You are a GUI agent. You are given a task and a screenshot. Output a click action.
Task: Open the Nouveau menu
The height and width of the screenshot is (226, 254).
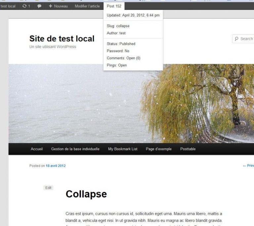click(58, 6)
